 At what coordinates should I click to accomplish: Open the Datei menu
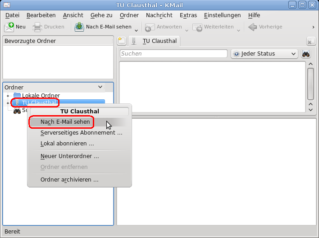(x=13, y=15)
